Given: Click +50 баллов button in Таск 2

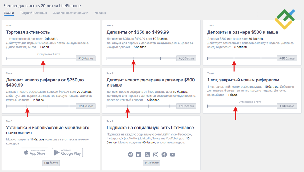Looking at the screenshot, I should tap(186, 58).
